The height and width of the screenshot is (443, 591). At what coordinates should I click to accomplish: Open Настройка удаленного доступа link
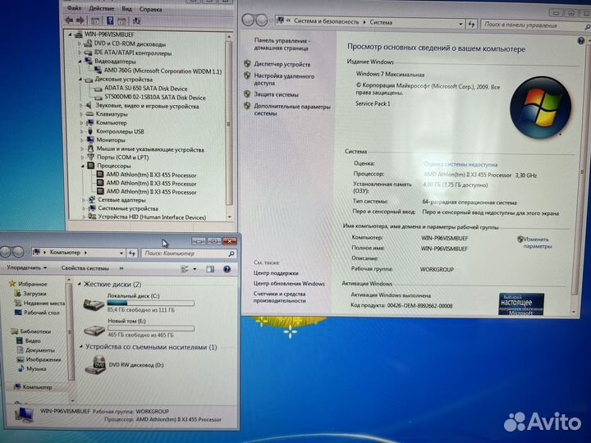(x=284, y=80)
